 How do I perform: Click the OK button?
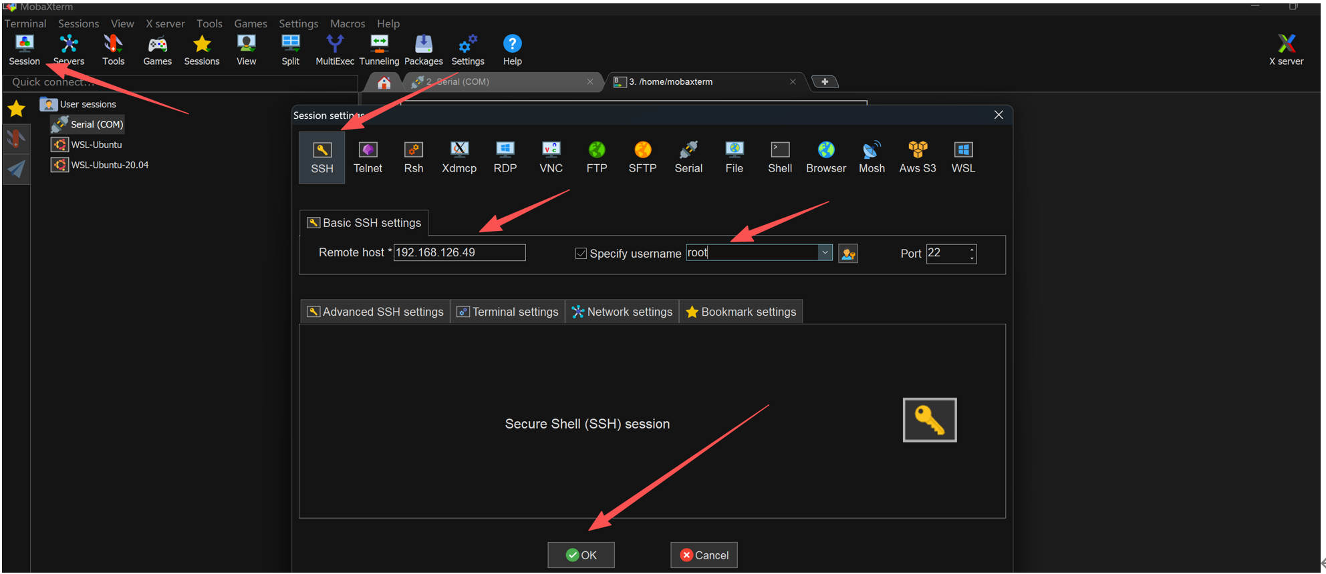[x=581, y=555]
